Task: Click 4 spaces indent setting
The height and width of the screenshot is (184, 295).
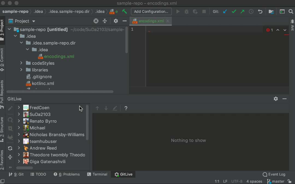Action: point(254,181)
